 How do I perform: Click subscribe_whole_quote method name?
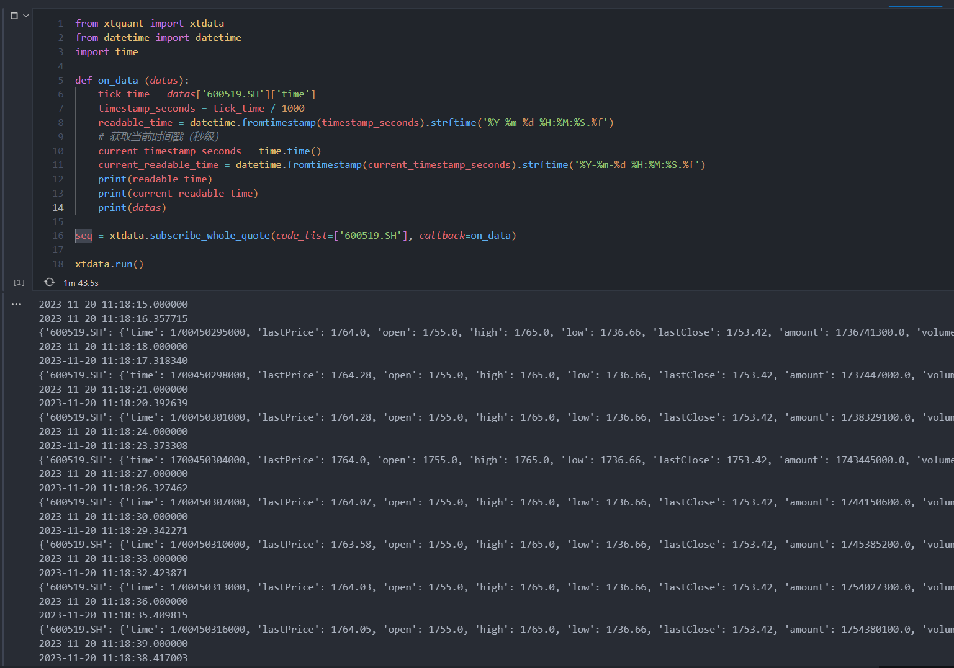pyautogui.click(x=210, y=236)
